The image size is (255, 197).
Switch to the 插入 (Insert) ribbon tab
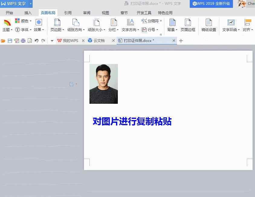point(28,13)
